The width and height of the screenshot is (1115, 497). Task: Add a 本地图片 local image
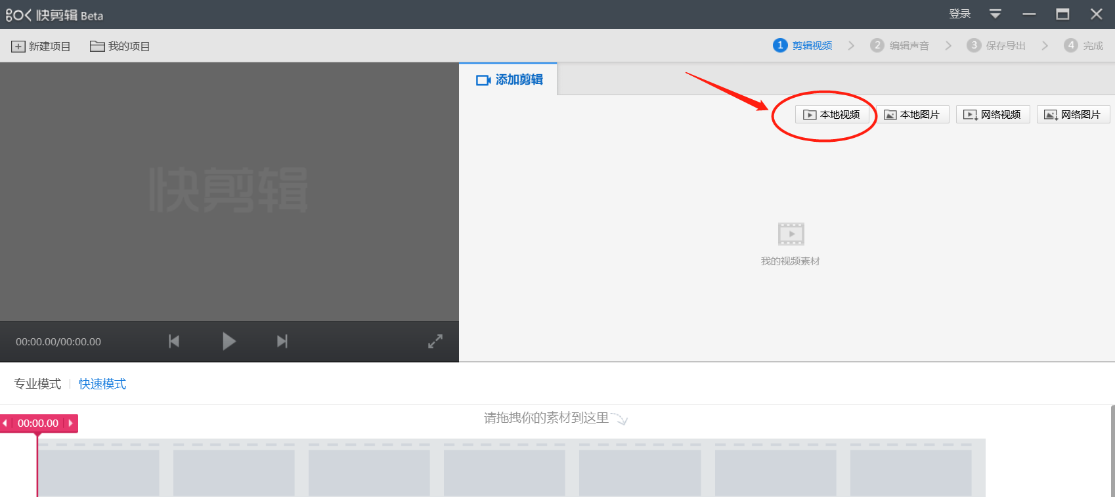(x=912, y=114)
